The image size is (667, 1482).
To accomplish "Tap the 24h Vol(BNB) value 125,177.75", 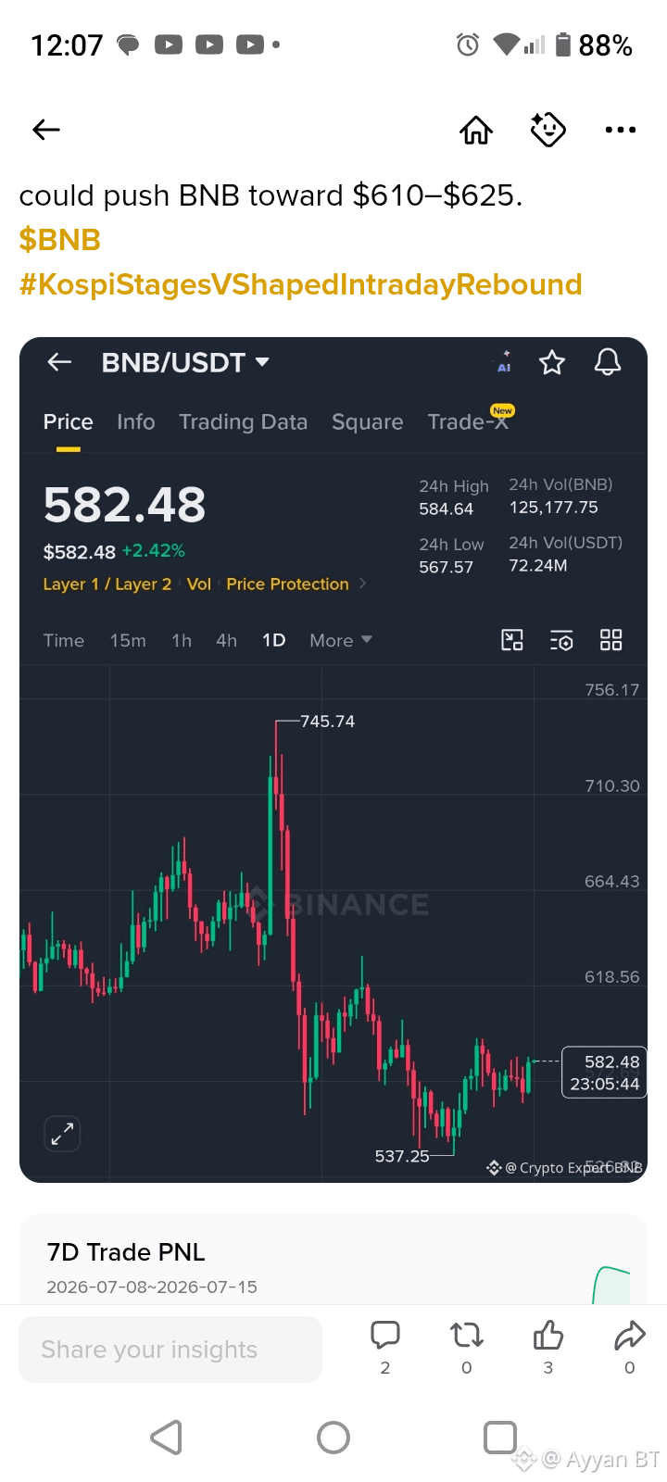I will click(x=554, y=508).
